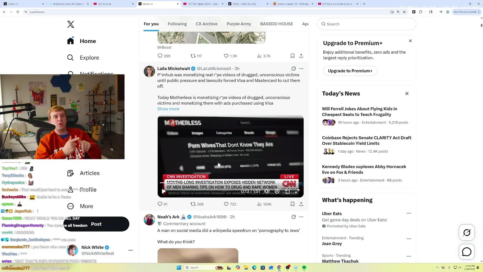Open Spotify from the taskbar
Screen dimensions: 483x272
pos(304,267)
